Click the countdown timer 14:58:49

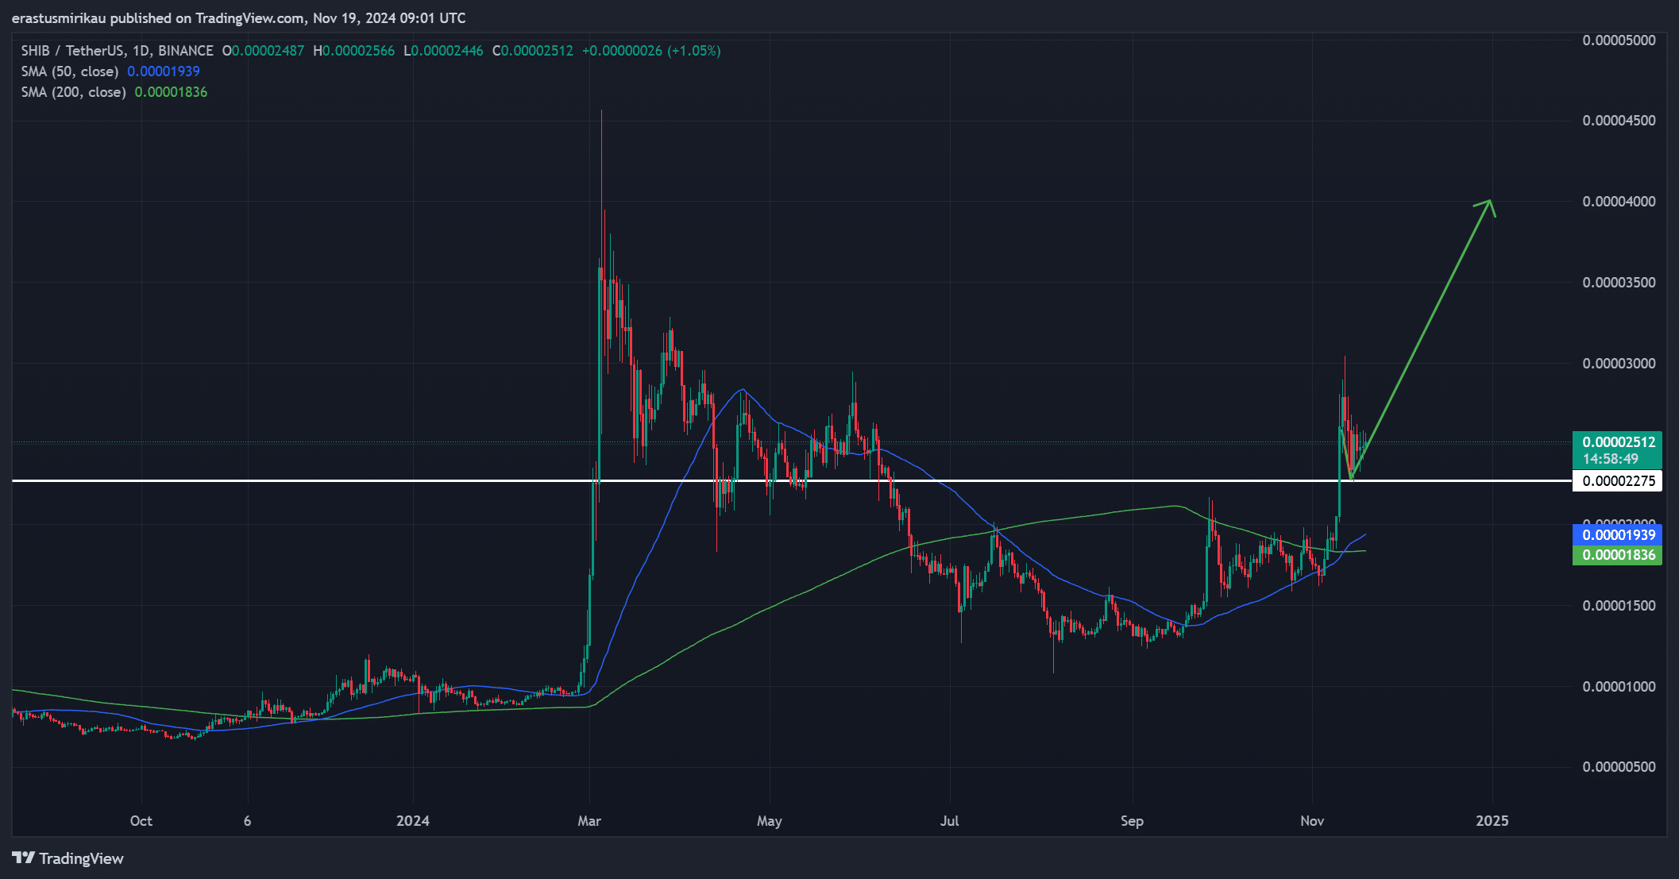pyautogui.click(x=1611, y=459)
